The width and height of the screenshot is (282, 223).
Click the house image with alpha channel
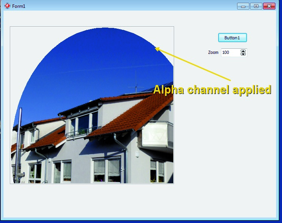coord(92,105)
